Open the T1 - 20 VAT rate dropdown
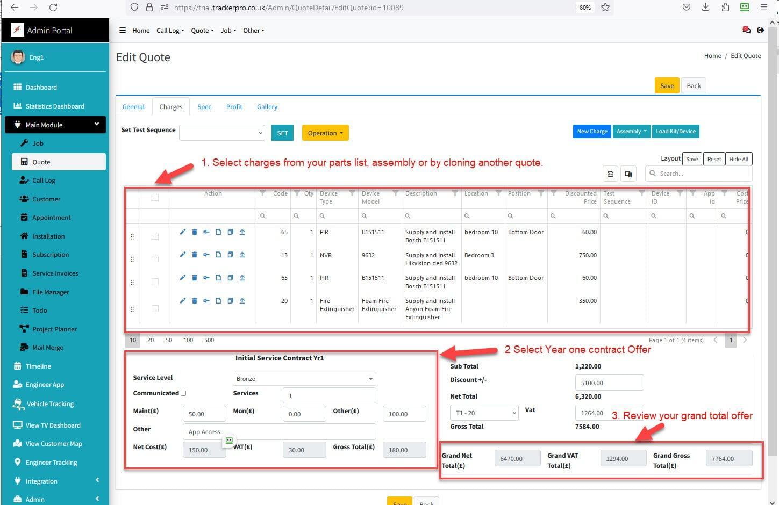Image resolution: width=779 pixels, height=505 pixels. (x=484, y=413)
